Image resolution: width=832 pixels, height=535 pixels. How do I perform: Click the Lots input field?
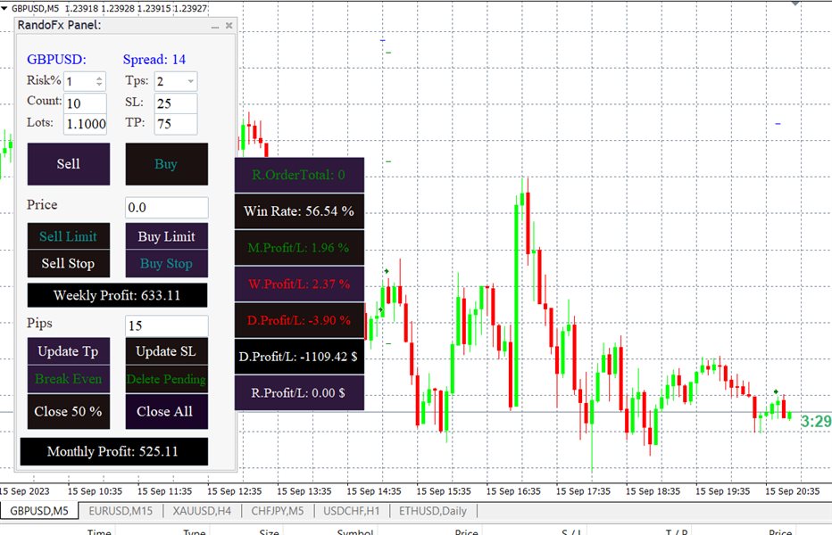coord(85,124)
